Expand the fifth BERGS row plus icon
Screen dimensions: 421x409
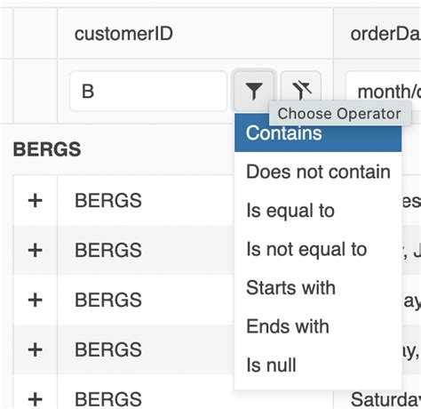35,399
